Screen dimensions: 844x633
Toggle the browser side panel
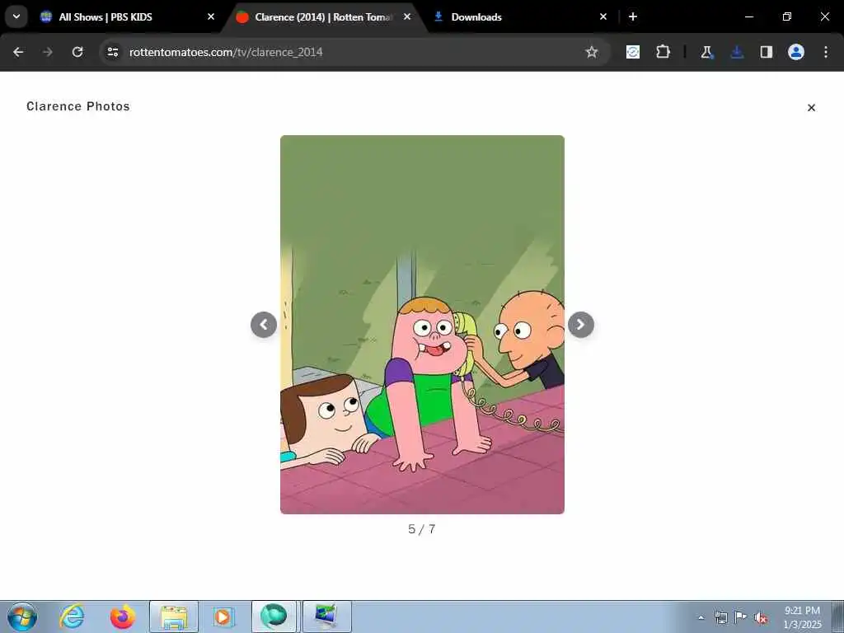(x=766, y=52)
